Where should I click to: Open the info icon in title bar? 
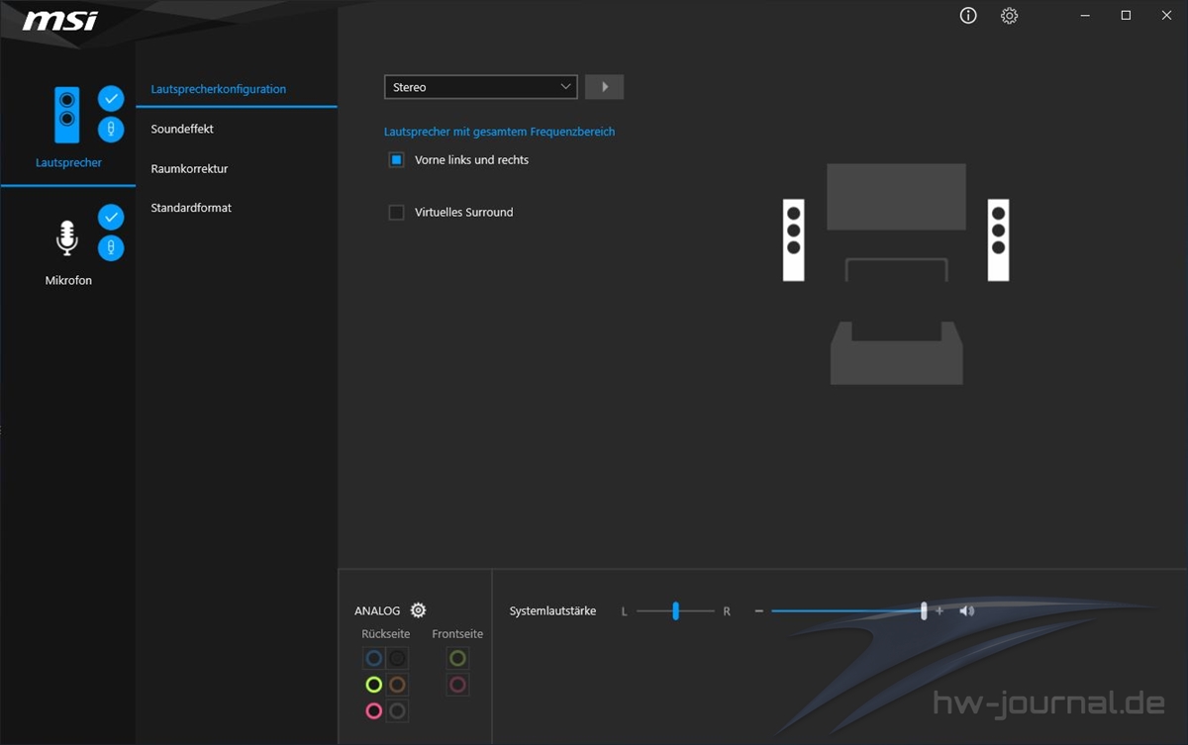(968, 16)
